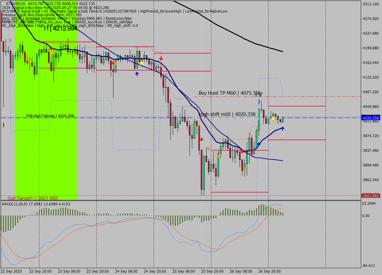Click the High-shift m60 4020.358 label
The image size is (382, 275).
[227, 114]
